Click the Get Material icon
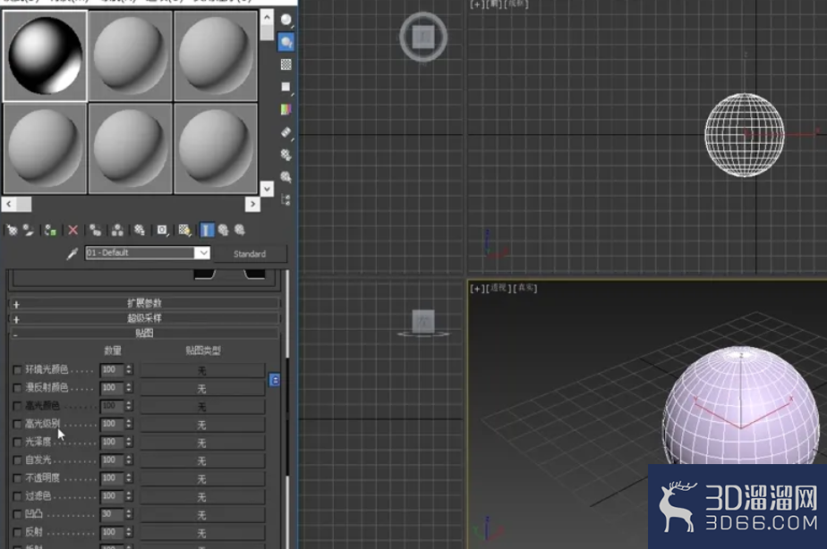Image resolution: width=827 pixels, height=549 pixels. pyautogui.click(x=12, y=231)
